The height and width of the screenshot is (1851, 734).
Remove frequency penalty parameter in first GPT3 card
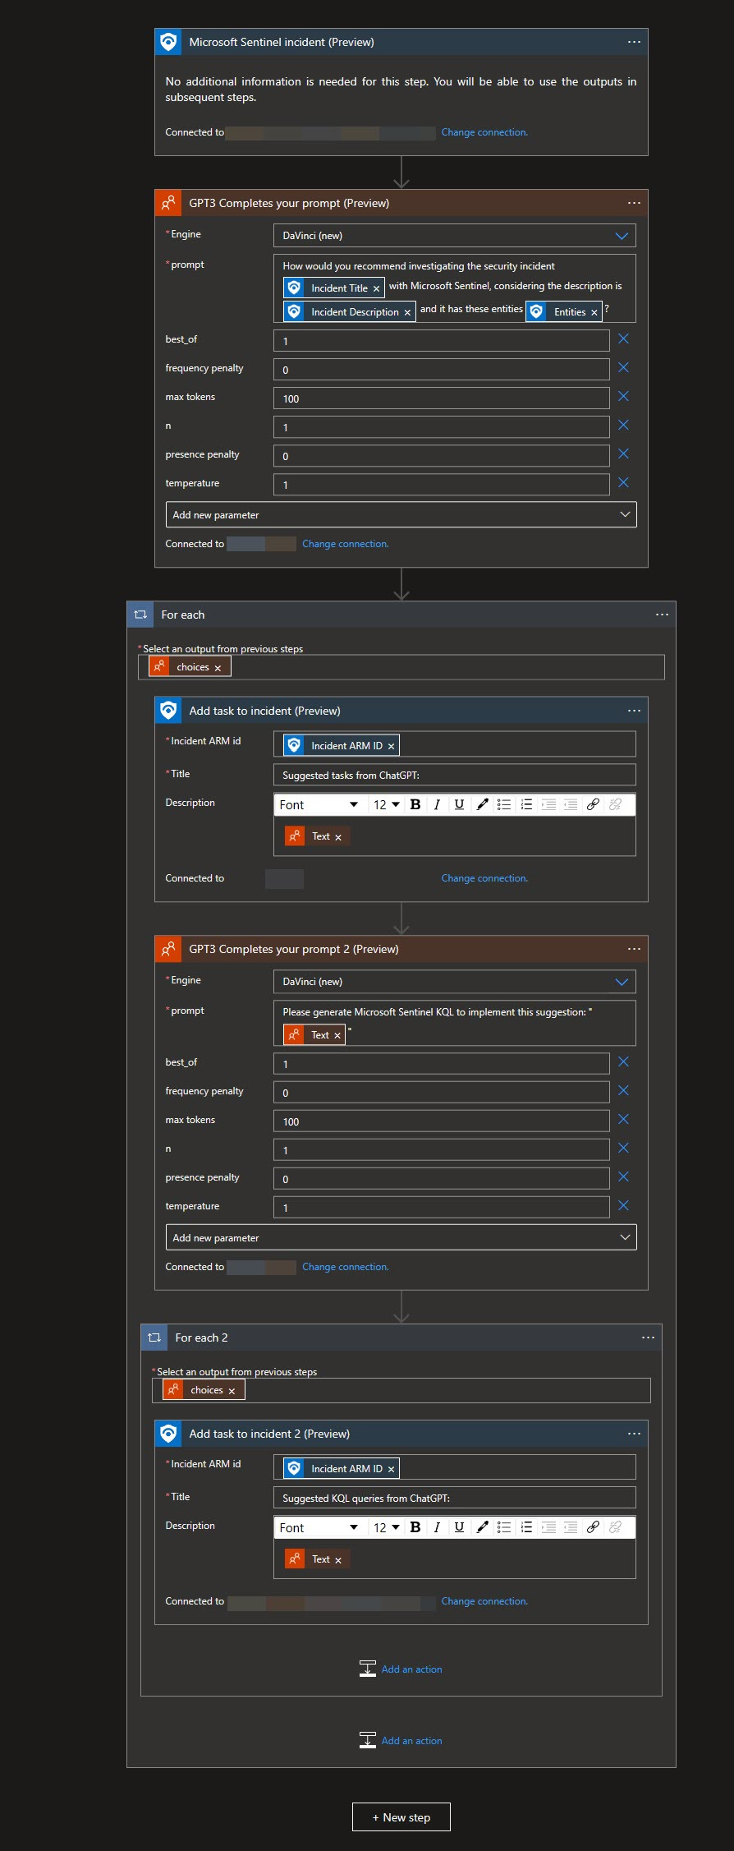pyautogui.click(x=624, y=368)
